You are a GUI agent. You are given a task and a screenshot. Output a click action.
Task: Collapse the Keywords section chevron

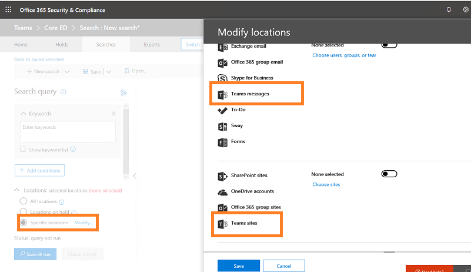(24, 114)
